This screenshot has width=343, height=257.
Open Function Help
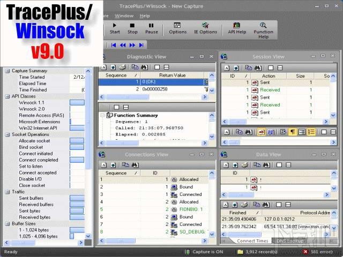(263, 31)
